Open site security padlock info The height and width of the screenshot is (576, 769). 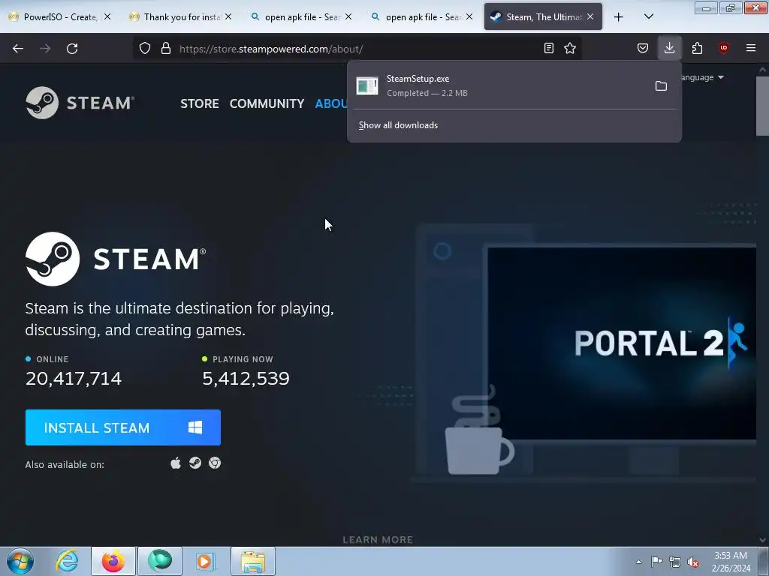166,48
